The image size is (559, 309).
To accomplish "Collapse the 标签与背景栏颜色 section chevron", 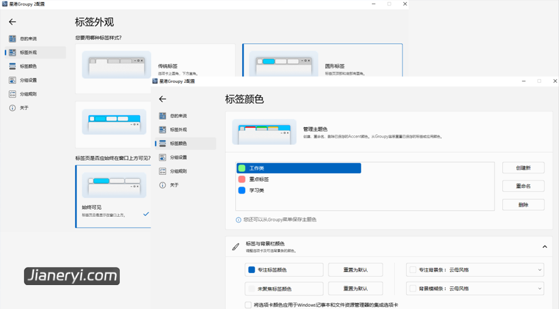I will pos(545,247).
